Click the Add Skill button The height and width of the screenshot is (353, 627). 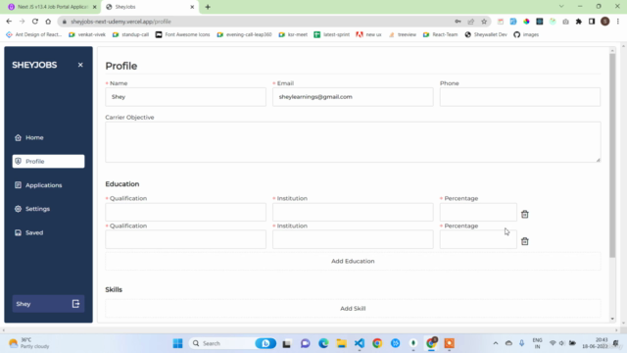pyautogui.click(x=353, y=309)
